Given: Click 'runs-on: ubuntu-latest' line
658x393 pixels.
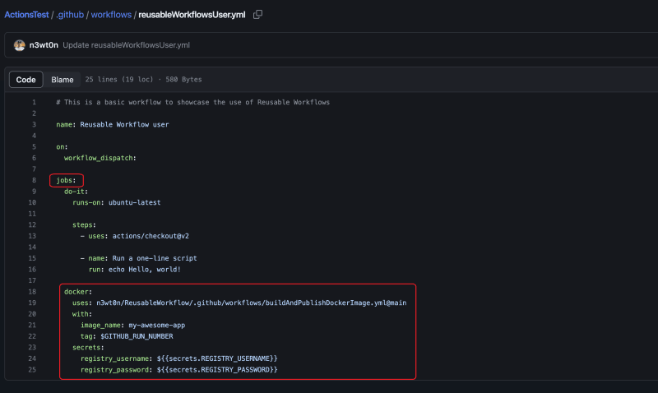Looking at the screenshot, I should [x=116, y=202].
